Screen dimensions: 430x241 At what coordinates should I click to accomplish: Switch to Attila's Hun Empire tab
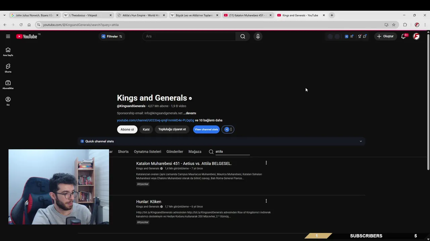pos(141,15)
